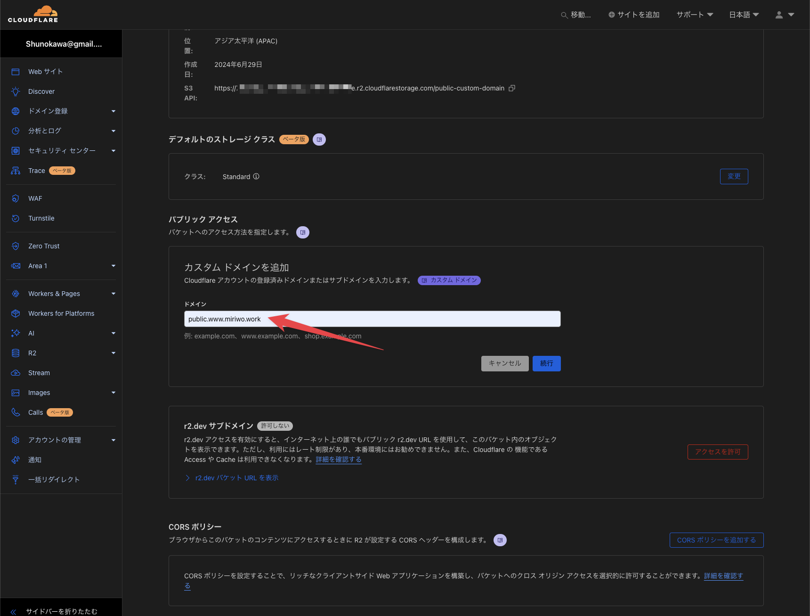Image resolution: width=810 pixels, height=616 pixels.
Task: Open Workers for Platforms
Action: 61,313
